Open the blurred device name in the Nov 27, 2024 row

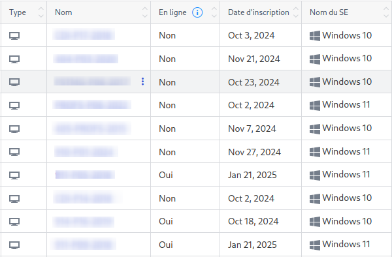86,152
